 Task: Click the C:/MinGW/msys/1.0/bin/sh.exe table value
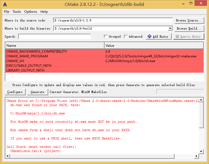tap(130, 61)
